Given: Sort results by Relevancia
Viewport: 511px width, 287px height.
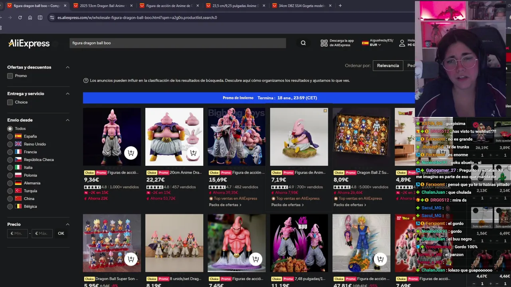Looking at the screenshot, I should click(x=388, y=65).
